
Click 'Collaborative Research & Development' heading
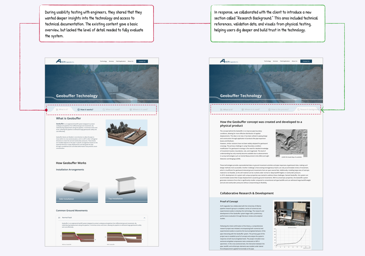coord(247,193)
